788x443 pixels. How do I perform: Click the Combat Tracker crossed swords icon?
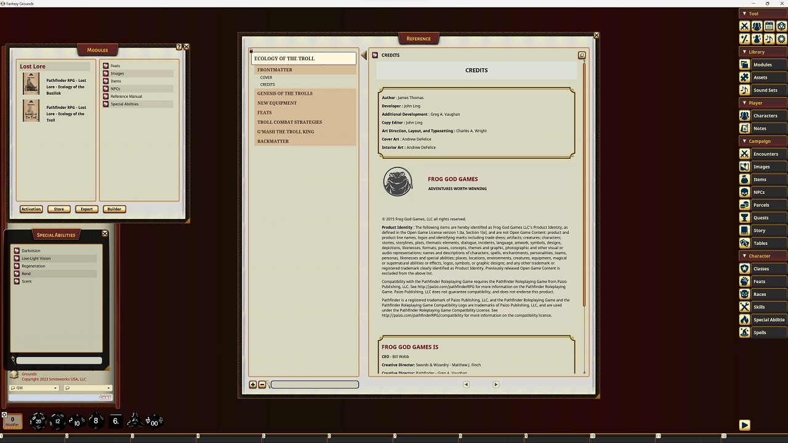tap(744, 26)
